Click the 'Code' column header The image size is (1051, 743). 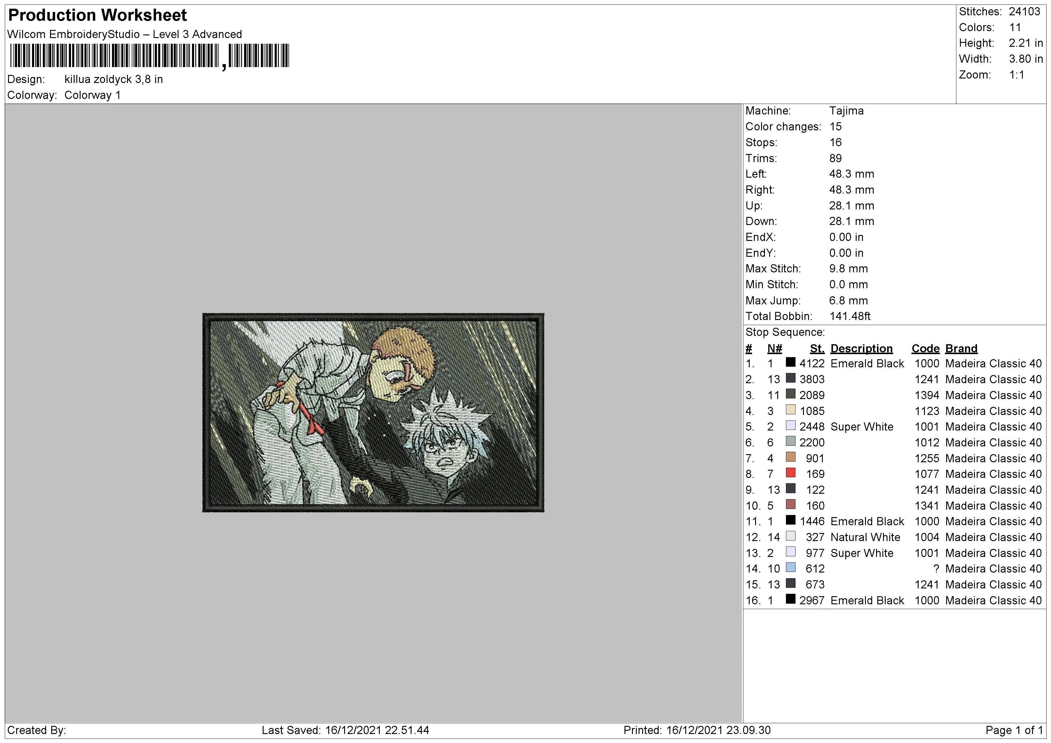click(925, 349)
